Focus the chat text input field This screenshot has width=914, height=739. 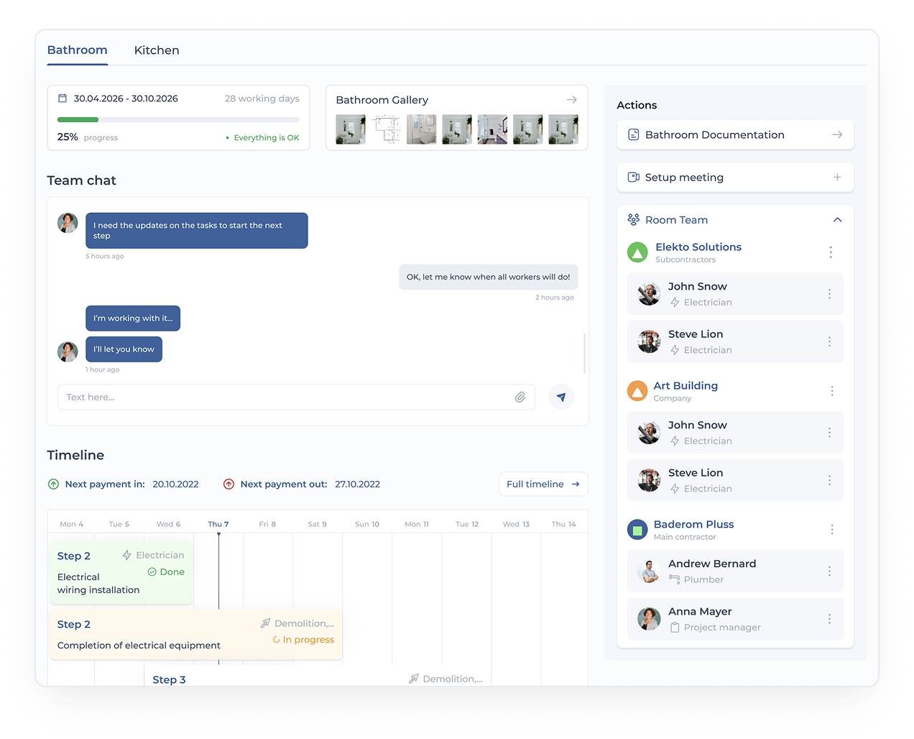296,397
